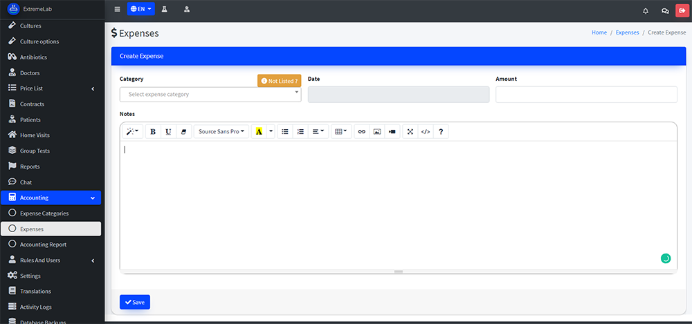Insert a video using the video icon
The width and height of the screenshot is (692, 324).
pos(392,131)
